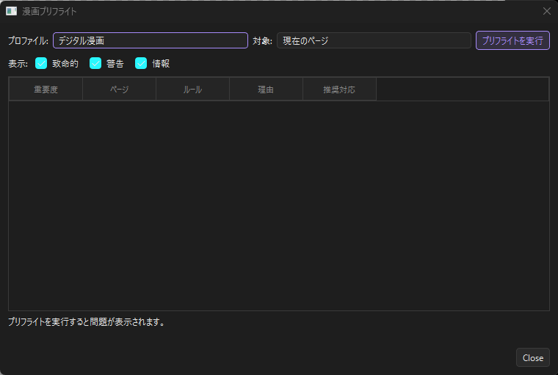
Task: Click the プリフライトを実行すると問題が表示されます status text
Action: (x=87, y=322)
